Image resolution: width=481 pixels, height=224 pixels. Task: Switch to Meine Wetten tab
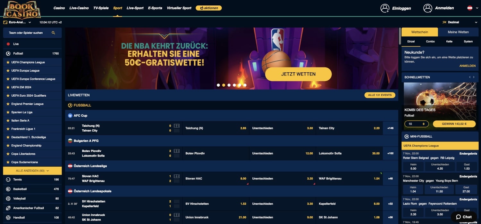(x=458, y=32)
